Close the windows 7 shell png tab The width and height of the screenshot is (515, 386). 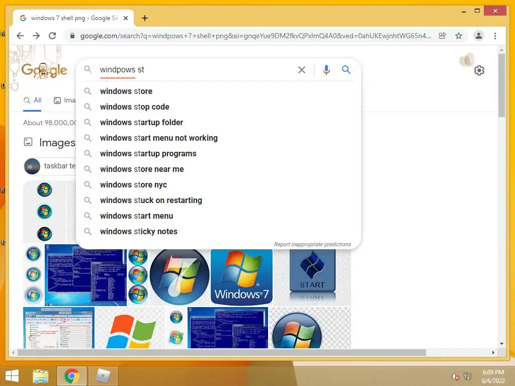[125, 18]
